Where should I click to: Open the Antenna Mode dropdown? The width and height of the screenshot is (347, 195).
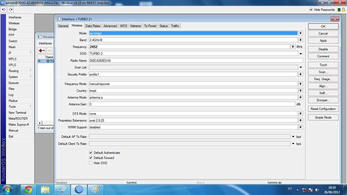pos(300,97)
